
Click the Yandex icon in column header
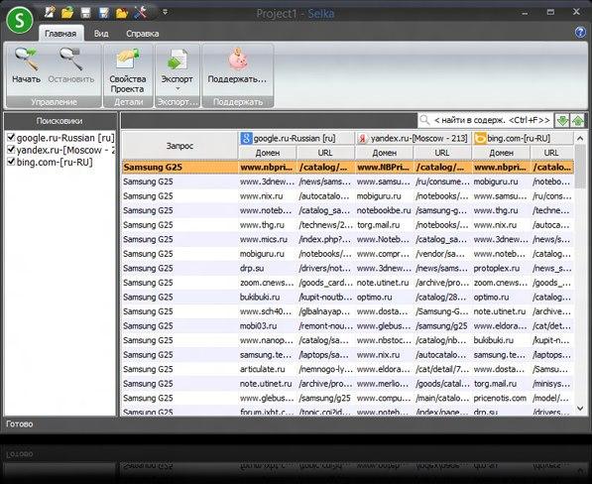[363, 139]
